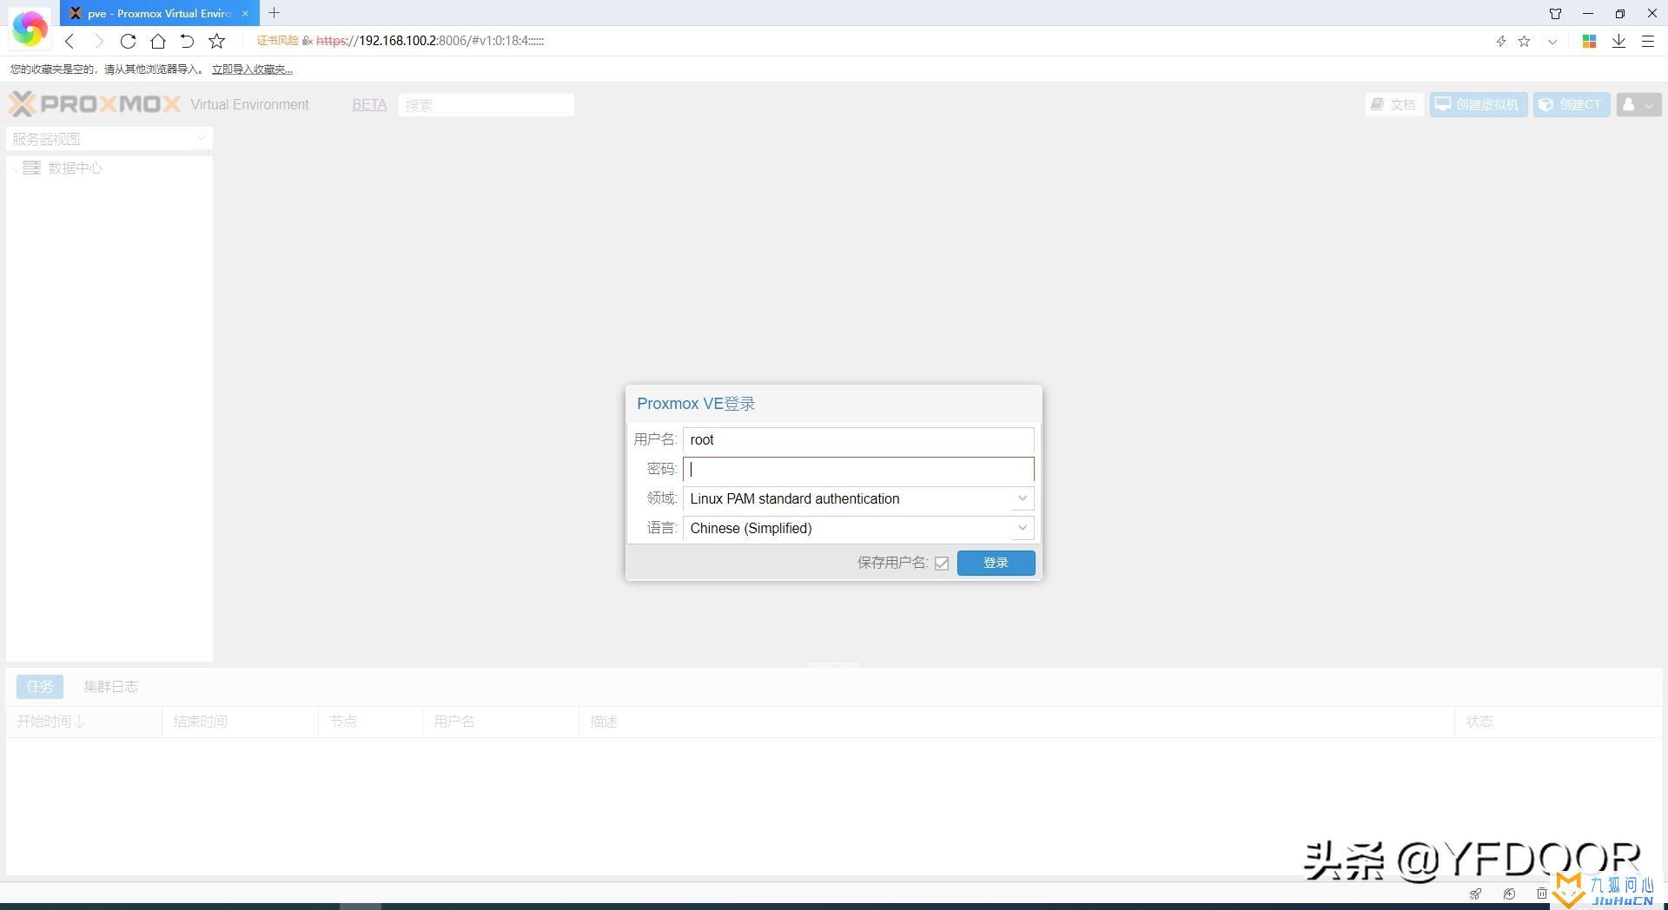Screen dimensions: 1668x910
Task: Click the circular arrow status bar icon
Action: (x=1509, y=894)
